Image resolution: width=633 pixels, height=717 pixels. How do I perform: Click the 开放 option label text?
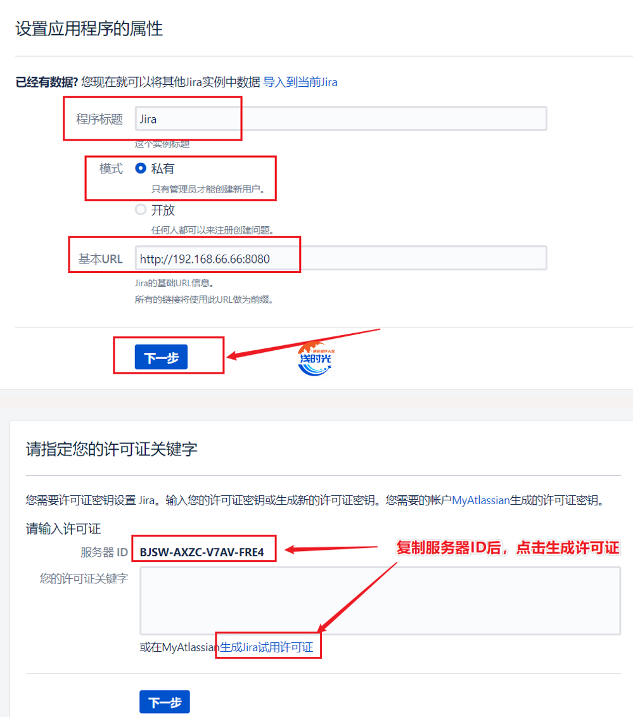pos(163,210)
